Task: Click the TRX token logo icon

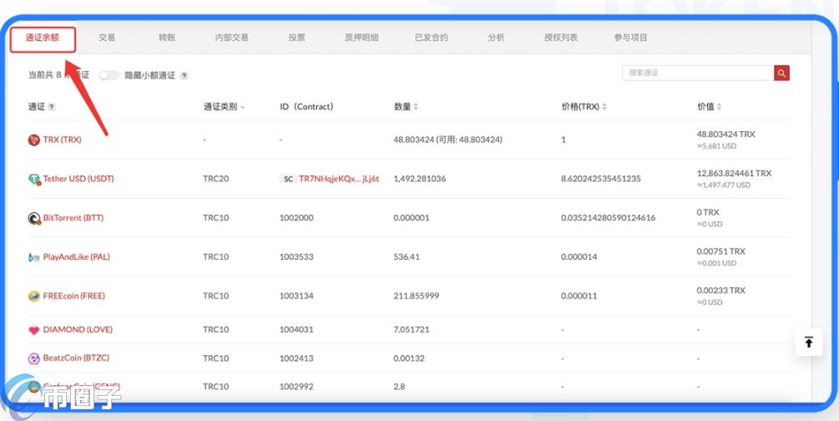Action: click(33, 140)
